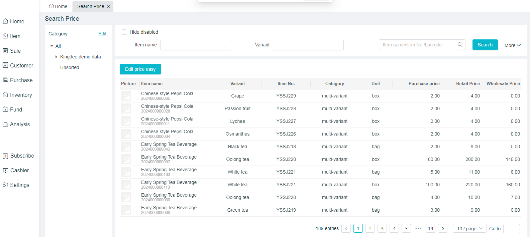
Task: Click the Edit price easy button
Action: (140, 69)
